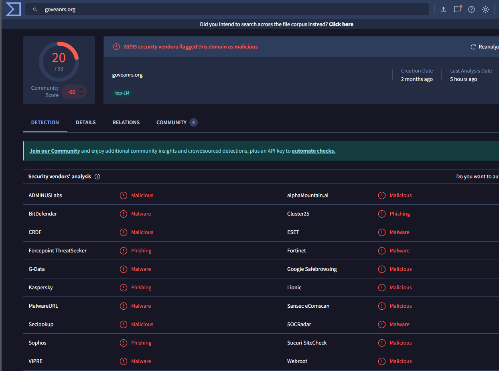
Task: Open the notifications chat icon
Action: 457,10
